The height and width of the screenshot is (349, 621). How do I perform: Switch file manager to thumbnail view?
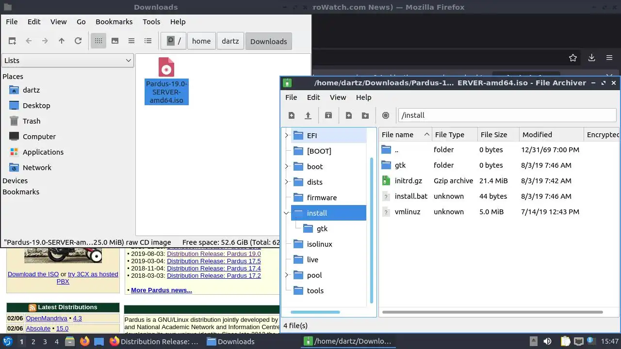[x=115, y=41]
